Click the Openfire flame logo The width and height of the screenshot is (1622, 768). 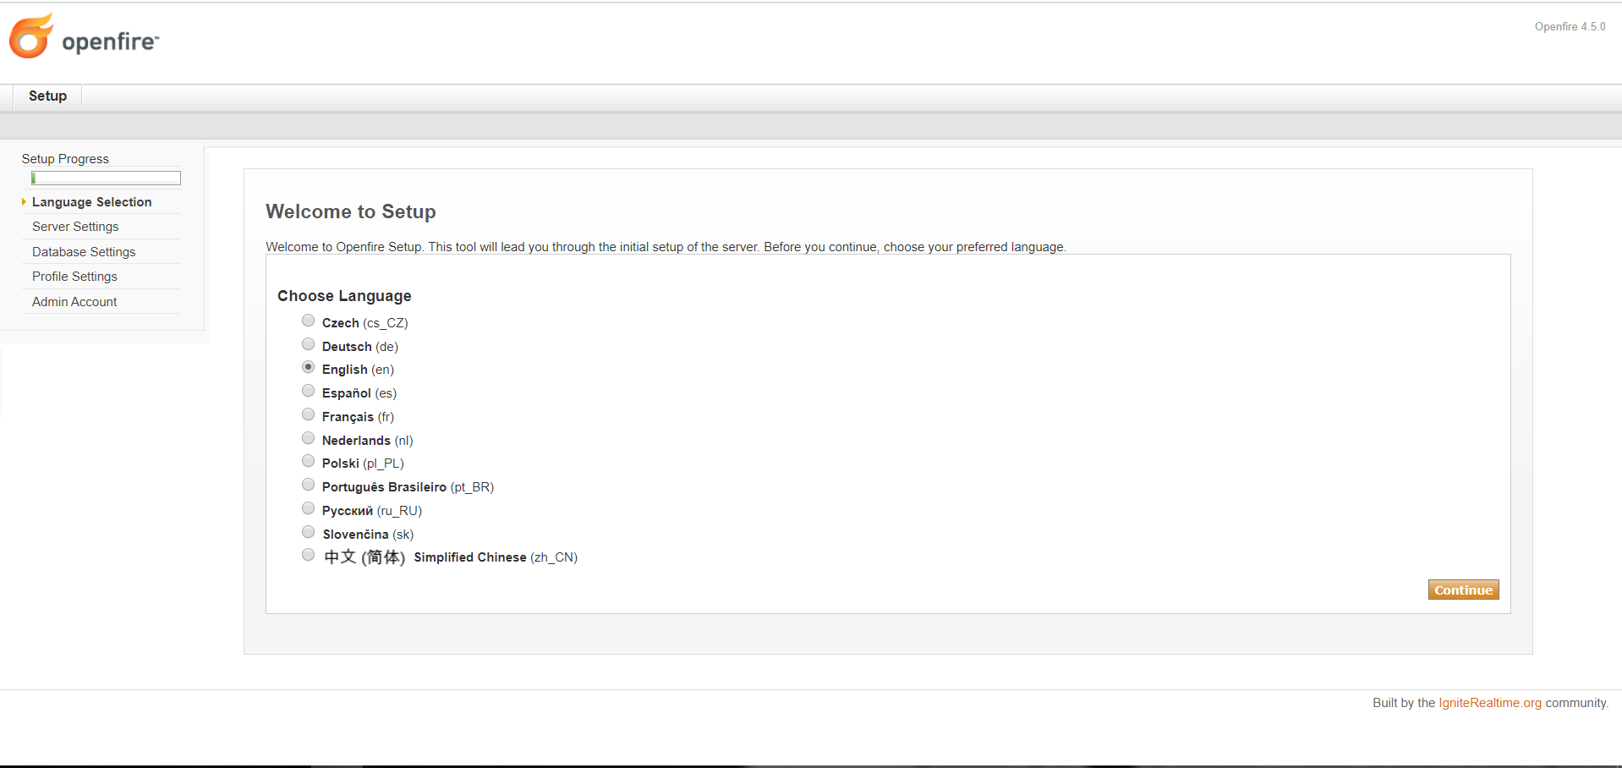coord(31,36)
